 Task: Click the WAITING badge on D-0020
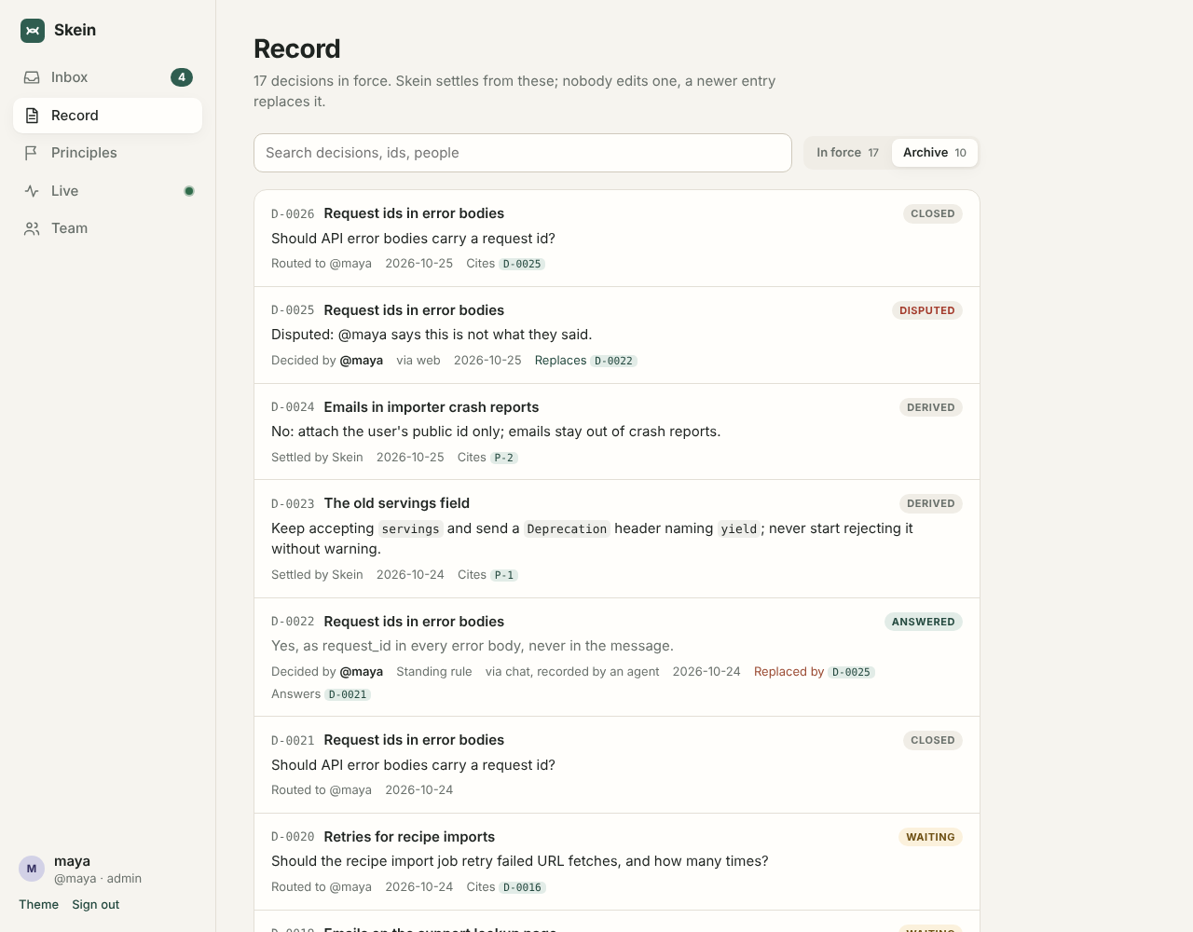(930, 837)
